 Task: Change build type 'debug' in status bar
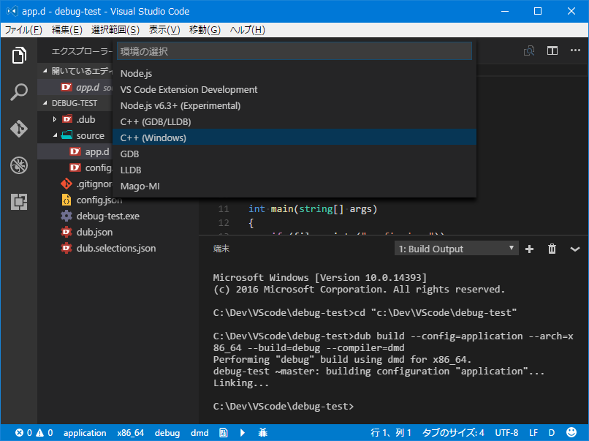click(x=167, y=433)
